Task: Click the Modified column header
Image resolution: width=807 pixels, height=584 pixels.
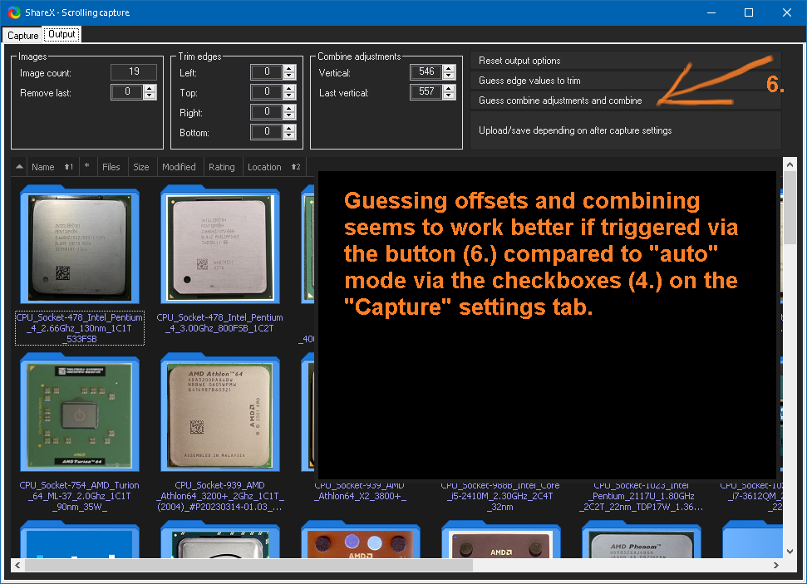Action: (x=180, y=167)
